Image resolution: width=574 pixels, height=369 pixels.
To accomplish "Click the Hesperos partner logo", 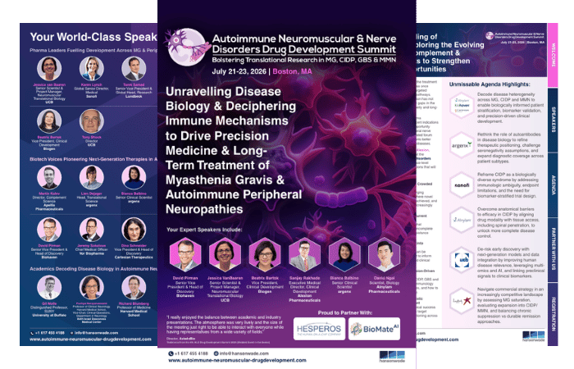I will click(x=319, y=329).
